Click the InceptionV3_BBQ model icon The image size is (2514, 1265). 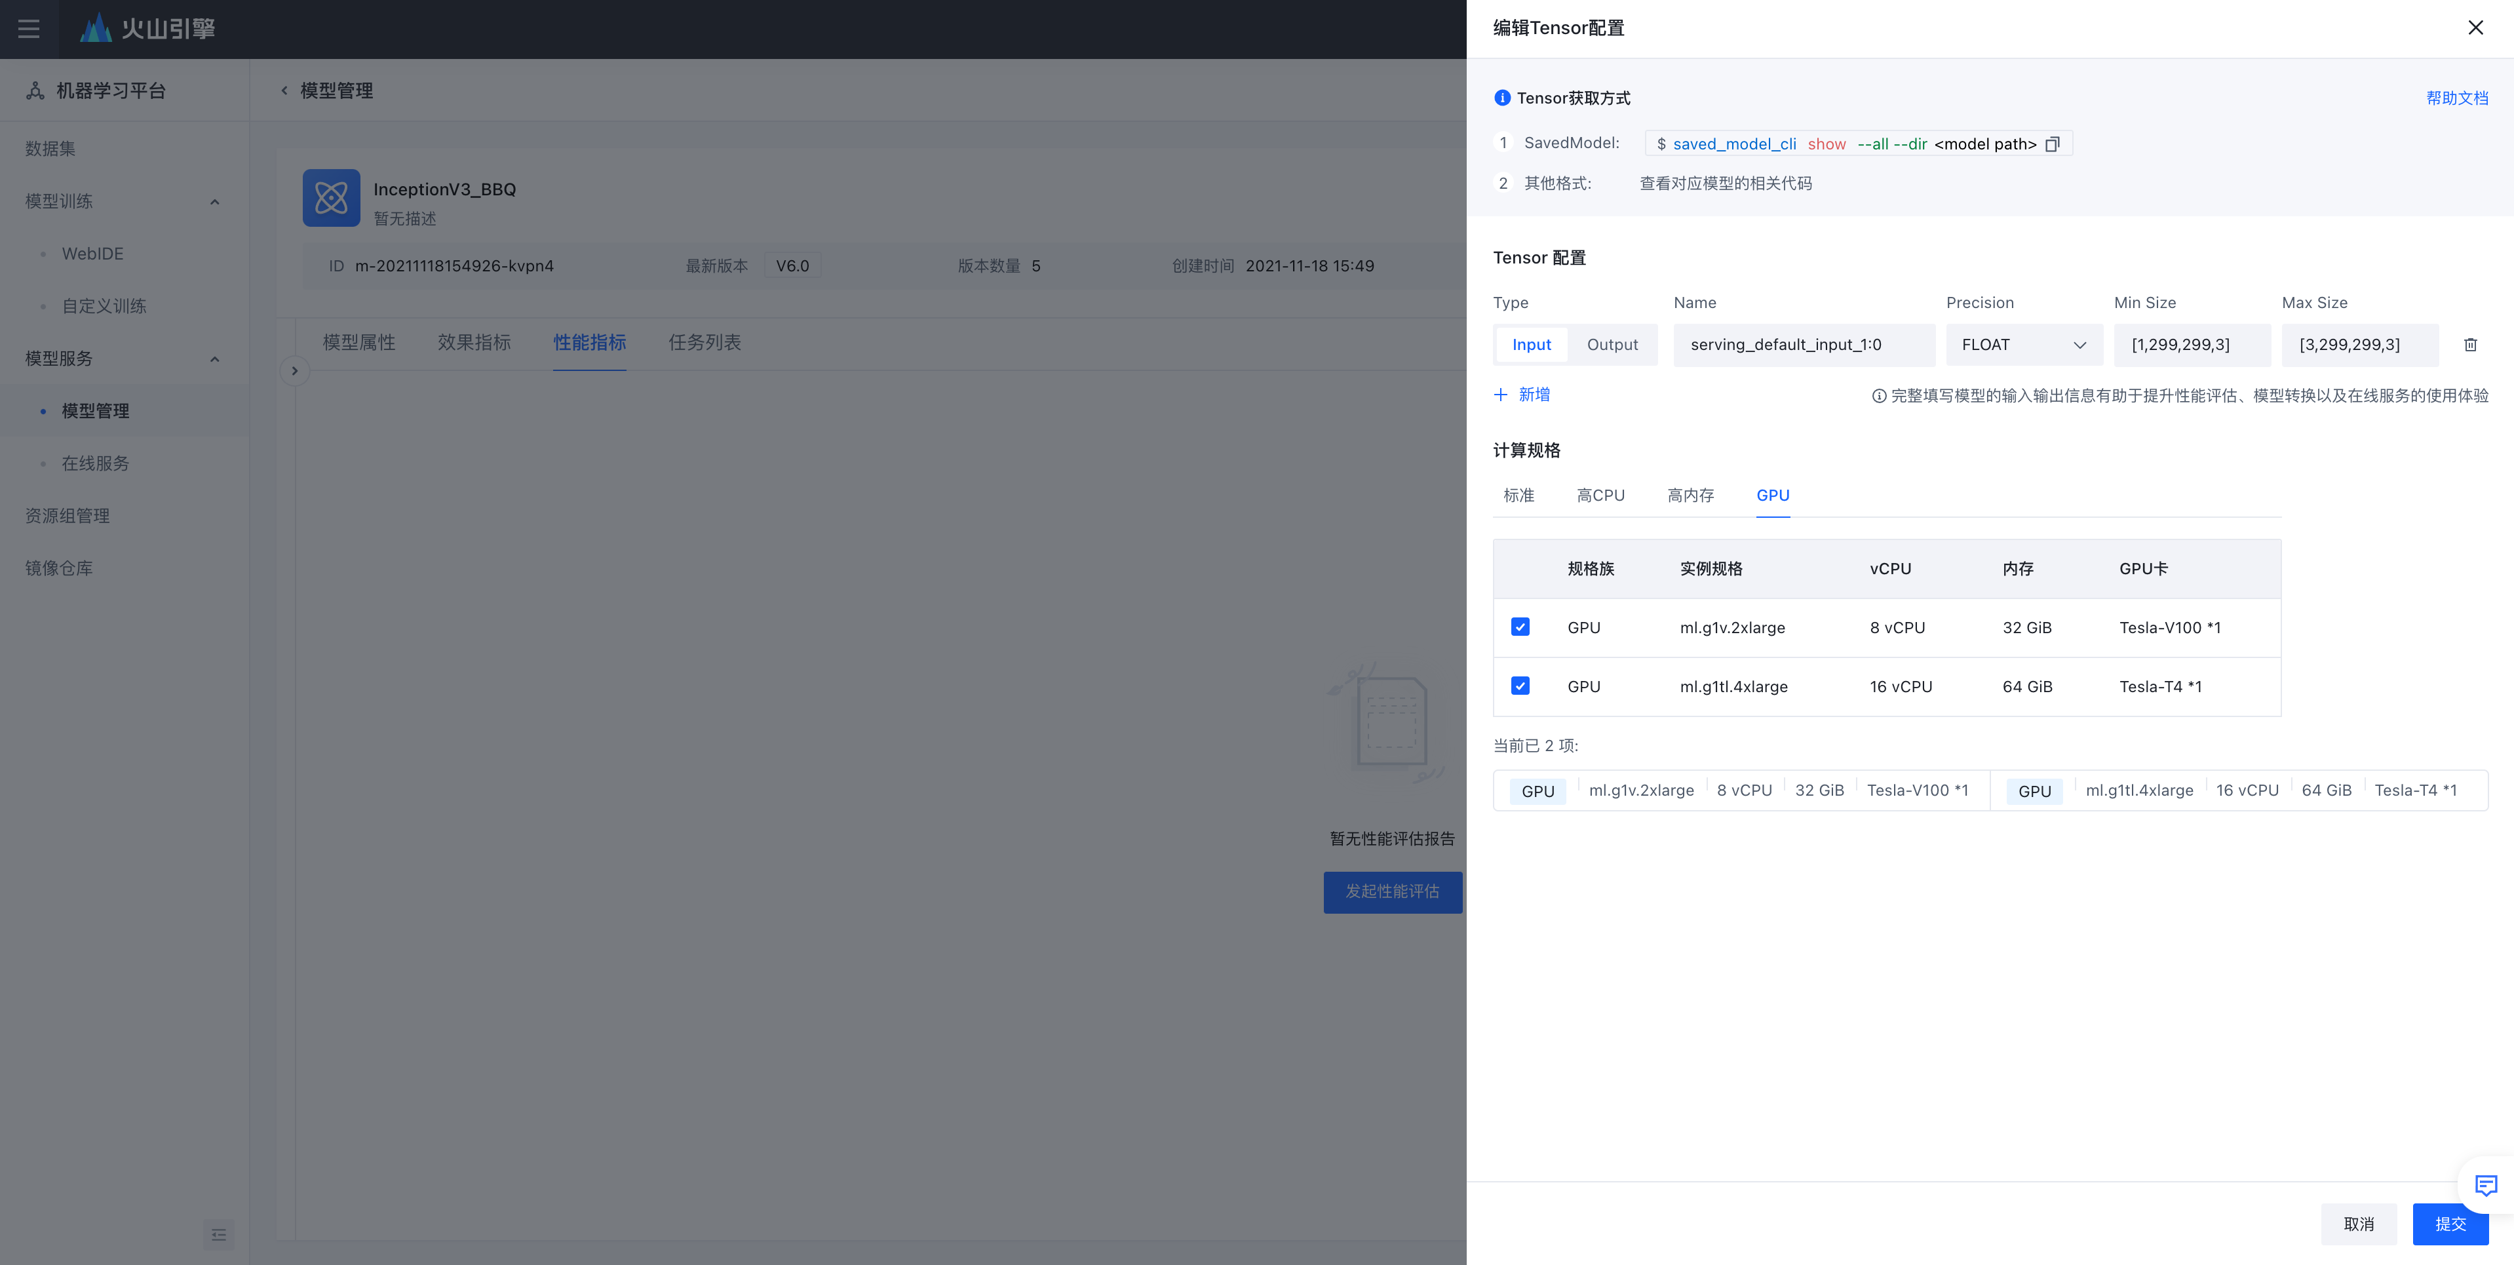tap(331, 198)
